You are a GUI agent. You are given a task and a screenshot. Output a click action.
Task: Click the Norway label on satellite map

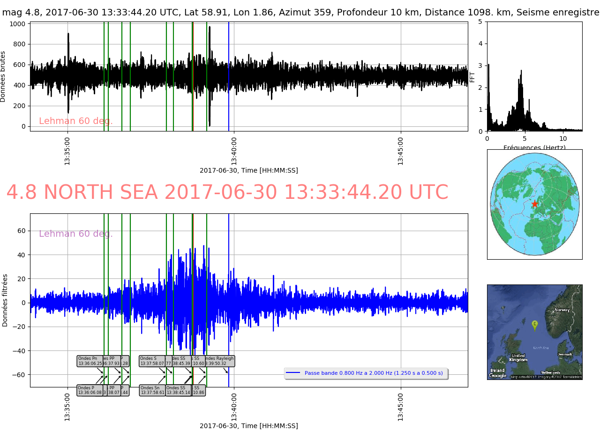click(562, 310)
